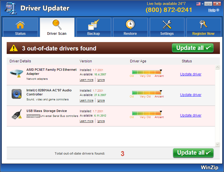
Task: Click the AMD PCNET network adapter icon
Action: tap(17, 73)
